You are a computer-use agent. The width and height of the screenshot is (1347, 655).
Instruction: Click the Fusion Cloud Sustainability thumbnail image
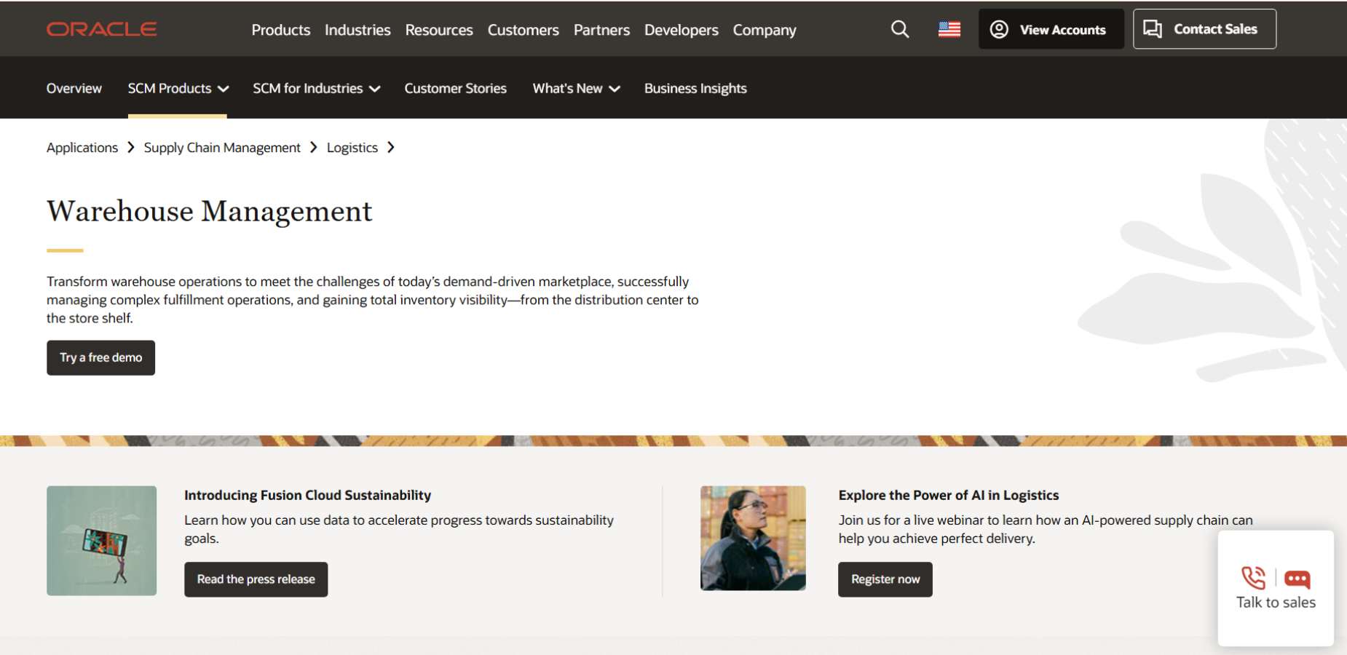coord(102,541)
